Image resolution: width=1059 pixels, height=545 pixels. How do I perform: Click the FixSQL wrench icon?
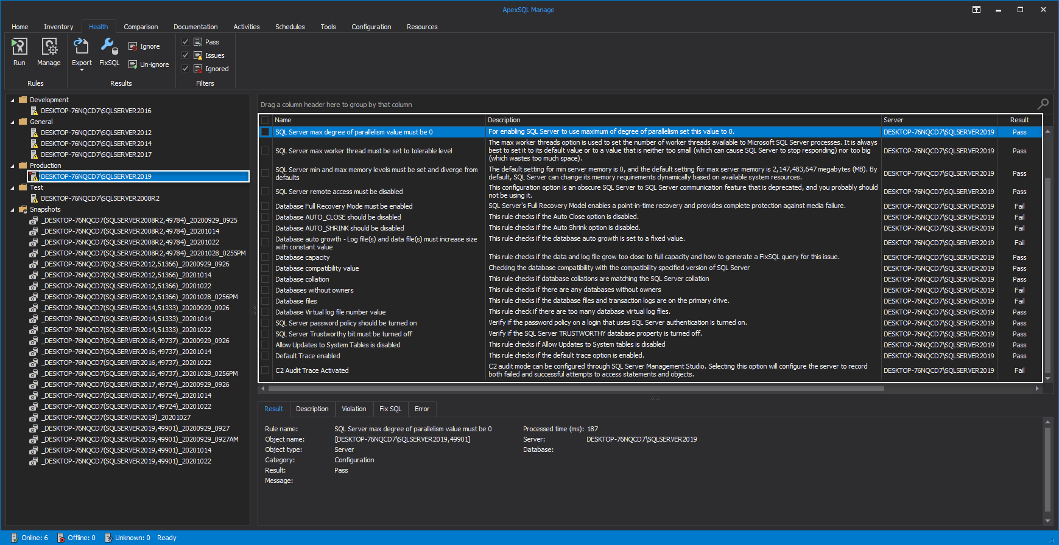pyautogui.click(x=110, y=47)
